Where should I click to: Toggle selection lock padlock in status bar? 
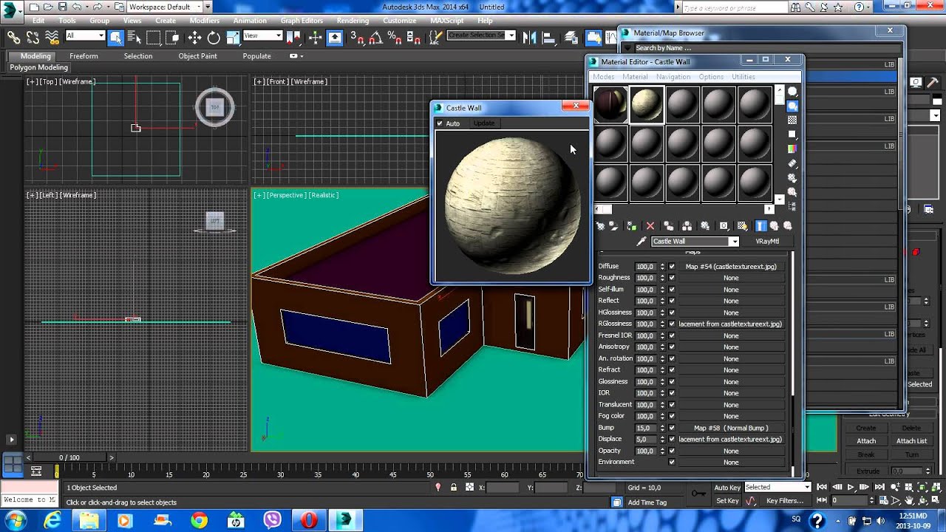pyautogui.click(x=452, y=488)
